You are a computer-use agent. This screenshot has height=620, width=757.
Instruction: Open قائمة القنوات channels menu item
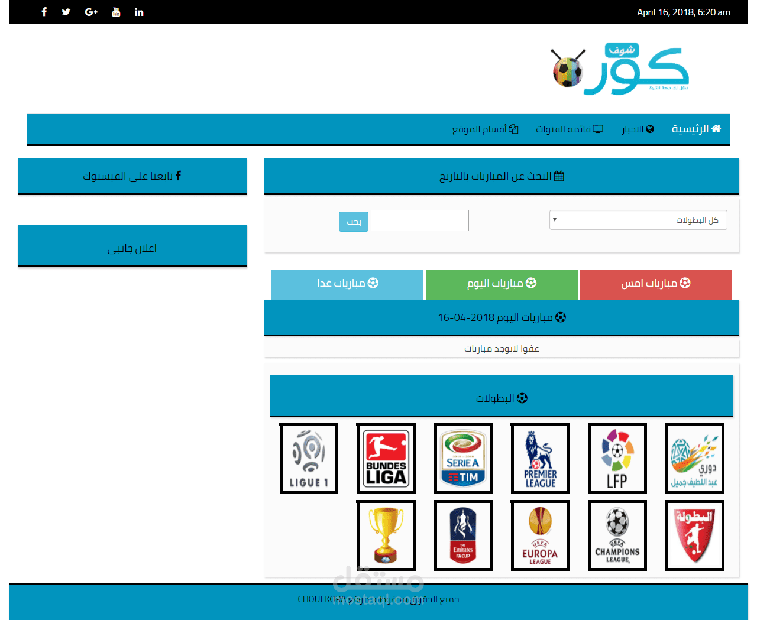570,129
